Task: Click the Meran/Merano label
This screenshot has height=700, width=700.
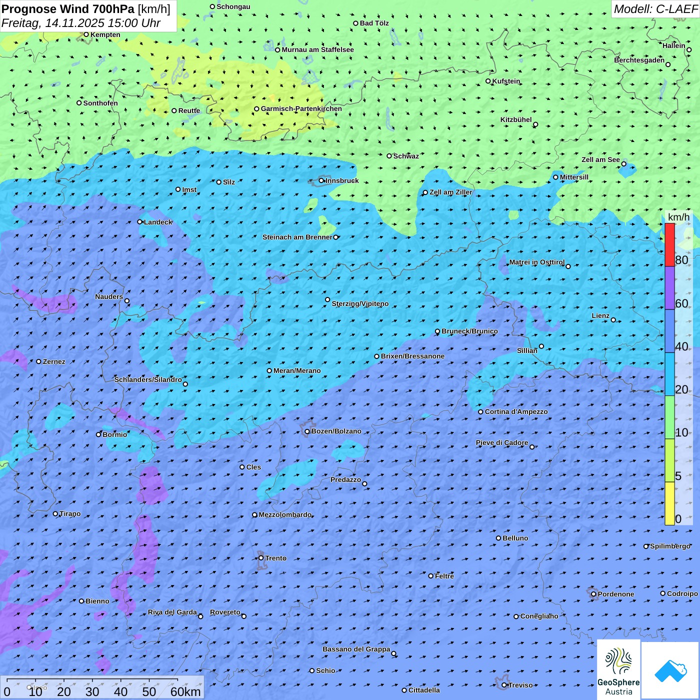Action: click(297, 370)
